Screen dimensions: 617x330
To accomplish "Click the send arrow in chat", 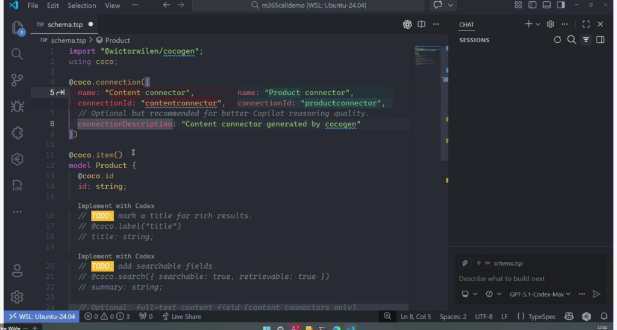I will 597,294.
